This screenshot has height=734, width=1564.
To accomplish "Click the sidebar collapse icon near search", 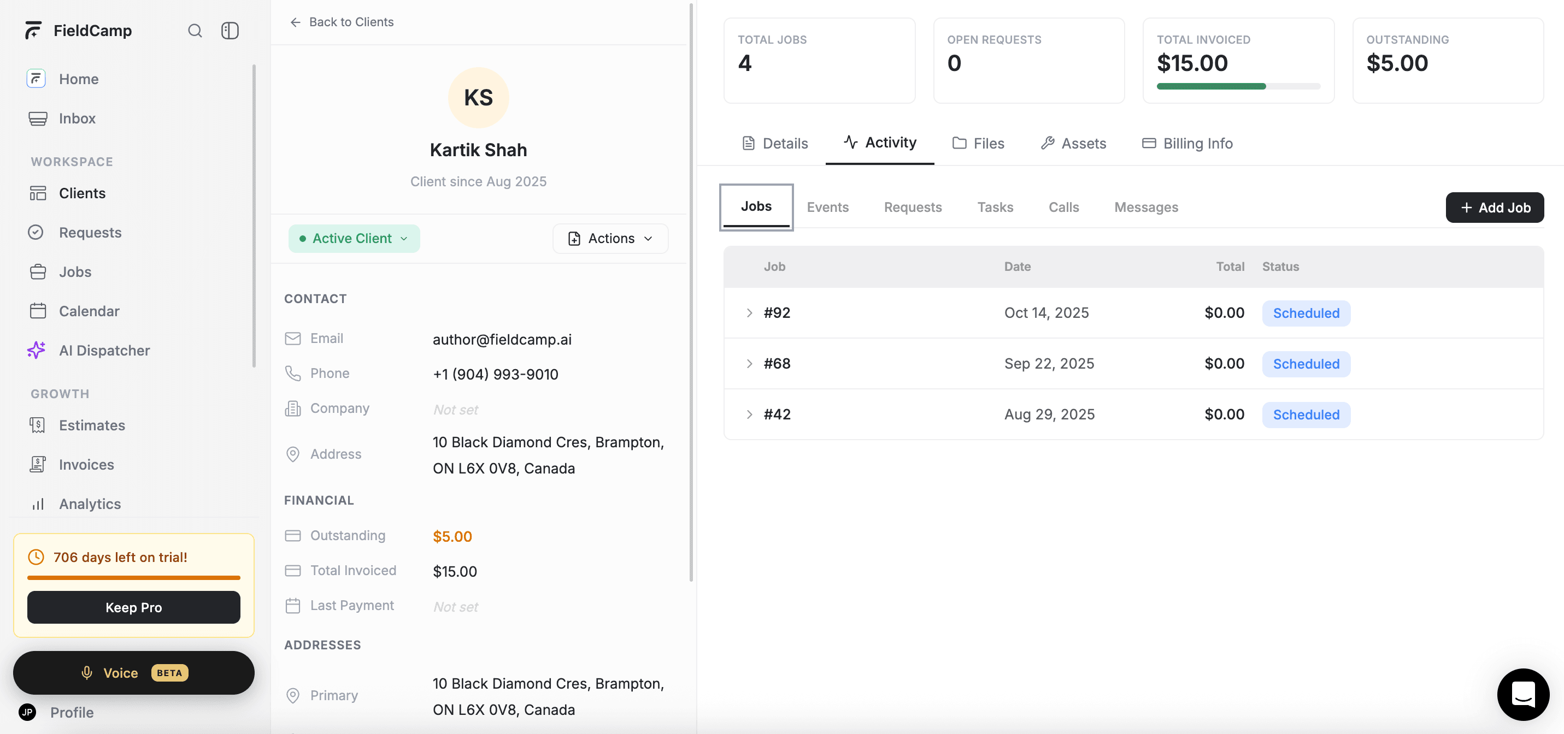I will click(x=230, y=31).
